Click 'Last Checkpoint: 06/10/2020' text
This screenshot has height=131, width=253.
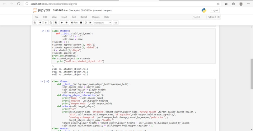(x=78, y=10)
